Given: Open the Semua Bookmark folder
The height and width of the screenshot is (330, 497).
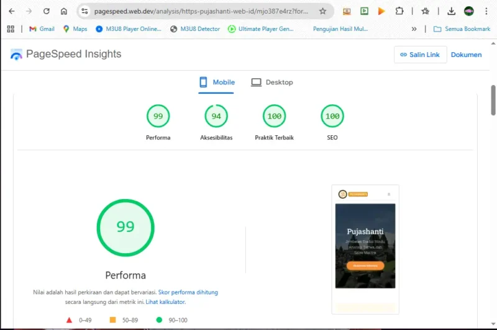Looking at the screenshot, I should coord(462,29).
